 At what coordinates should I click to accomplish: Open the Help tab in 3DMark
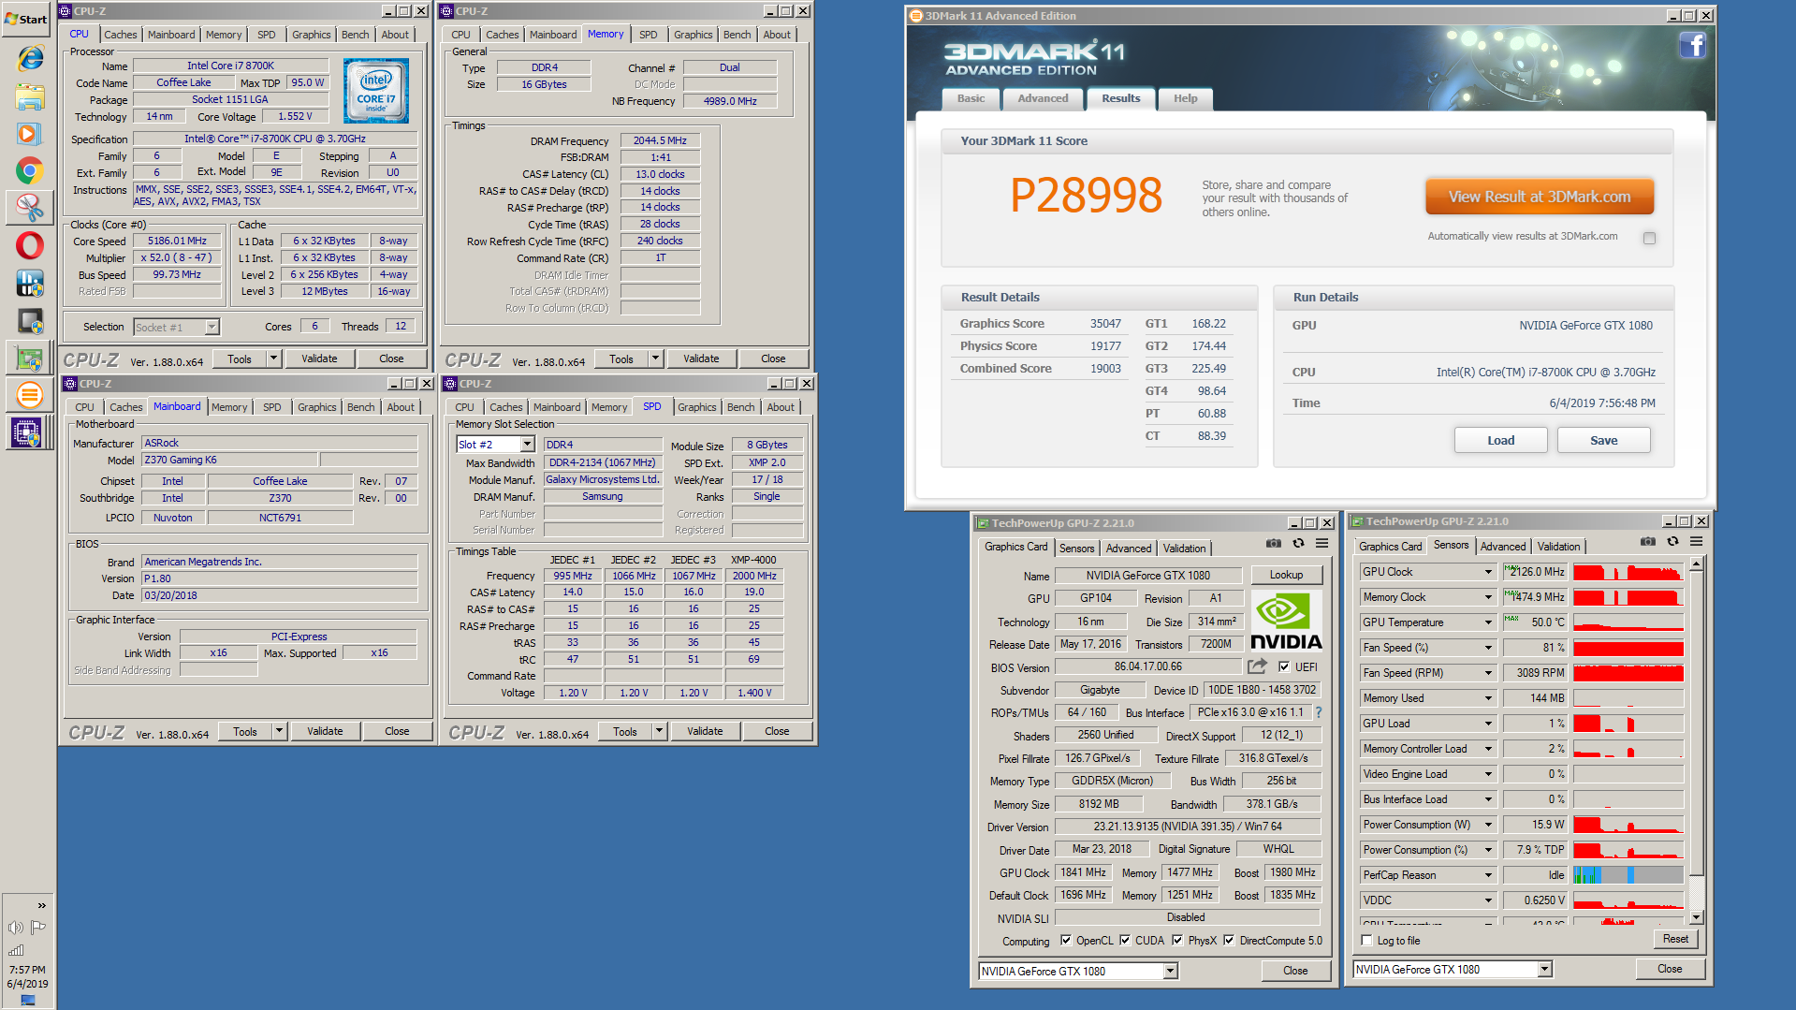[1185, 98]
